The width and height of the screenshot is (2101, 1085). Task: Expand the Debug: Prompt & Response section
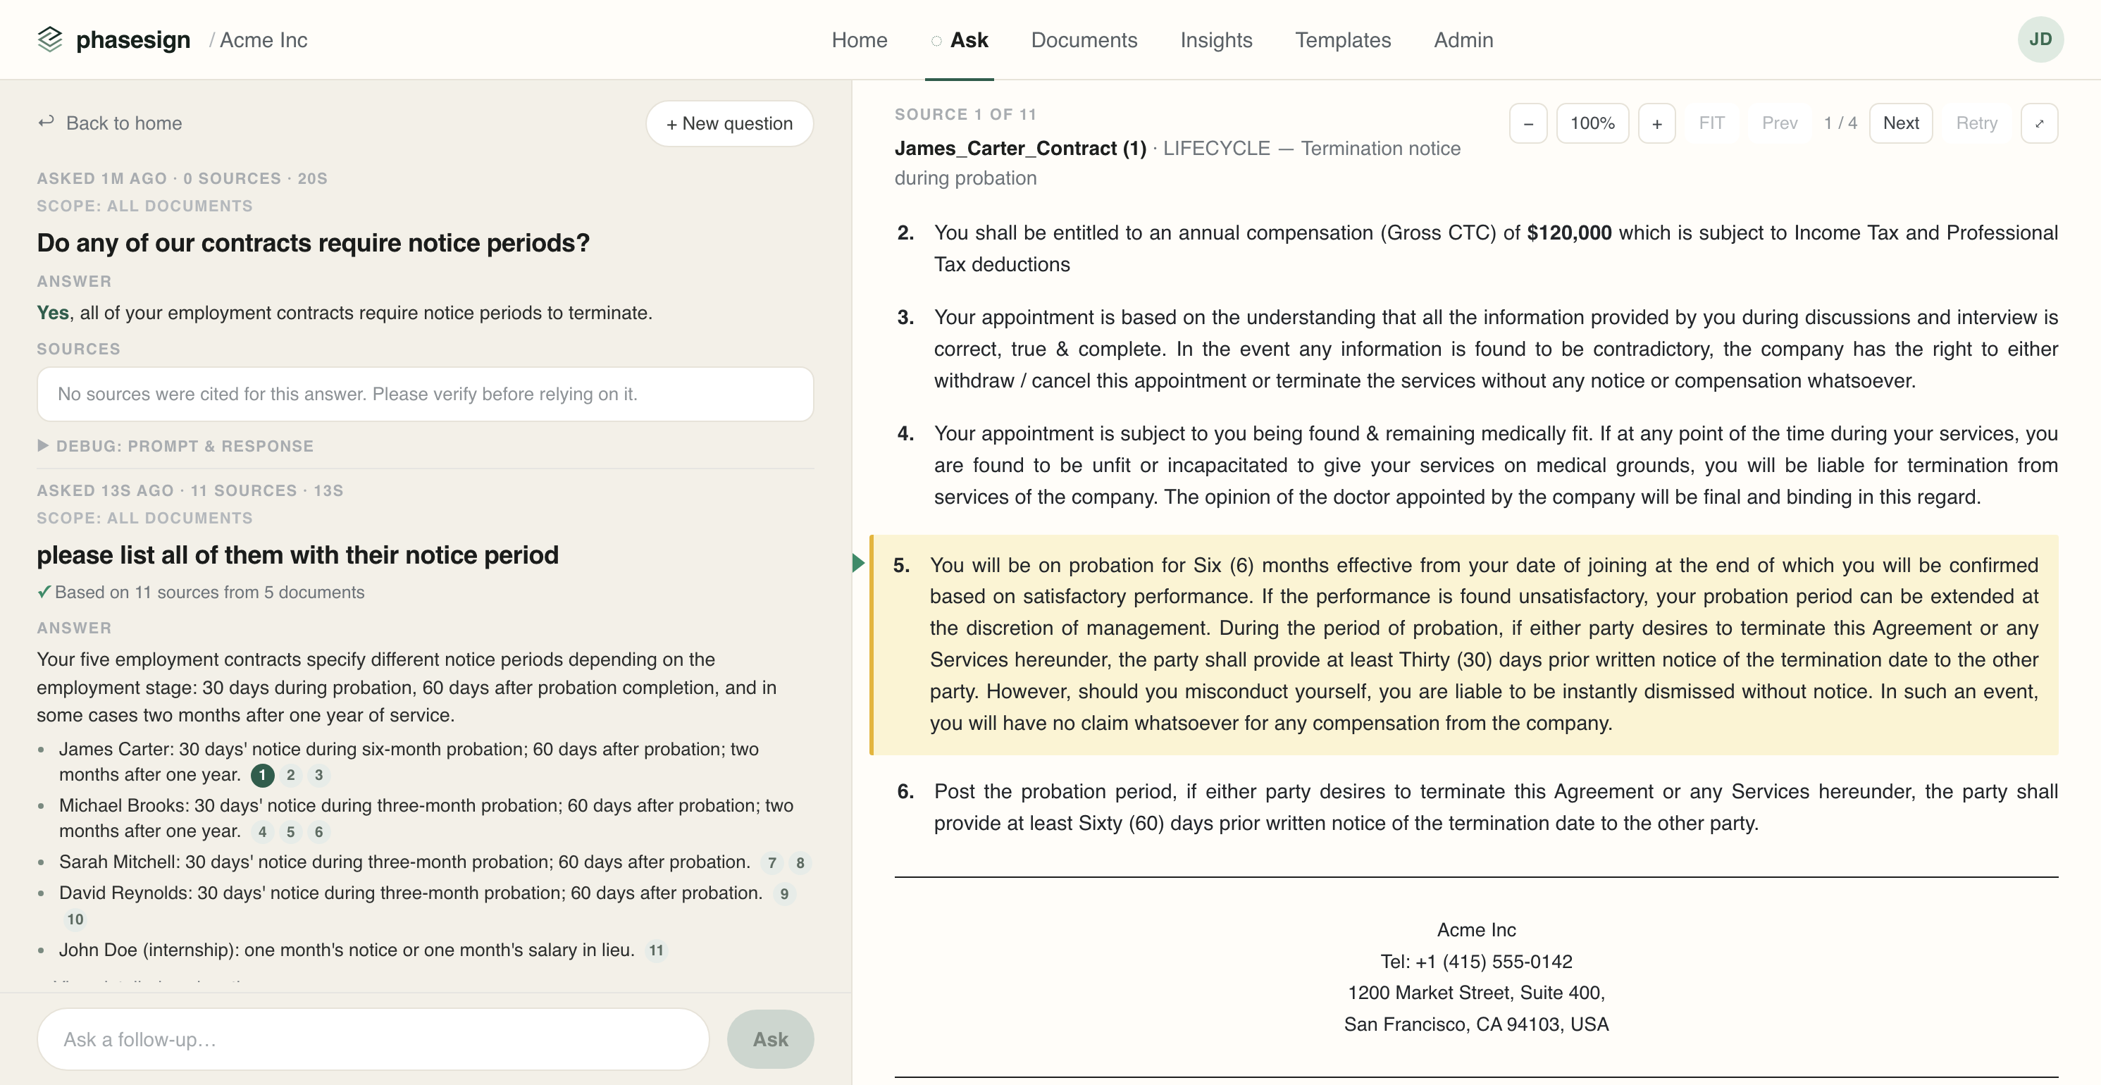[175, 446]
